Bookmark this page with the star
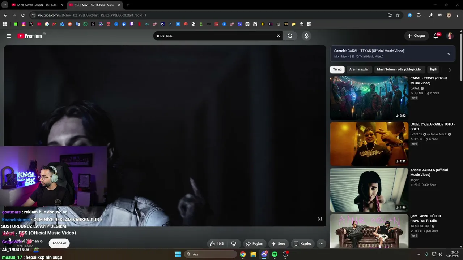Image resolution: width=463 pixels, height=260 pixels. point(398,15)
